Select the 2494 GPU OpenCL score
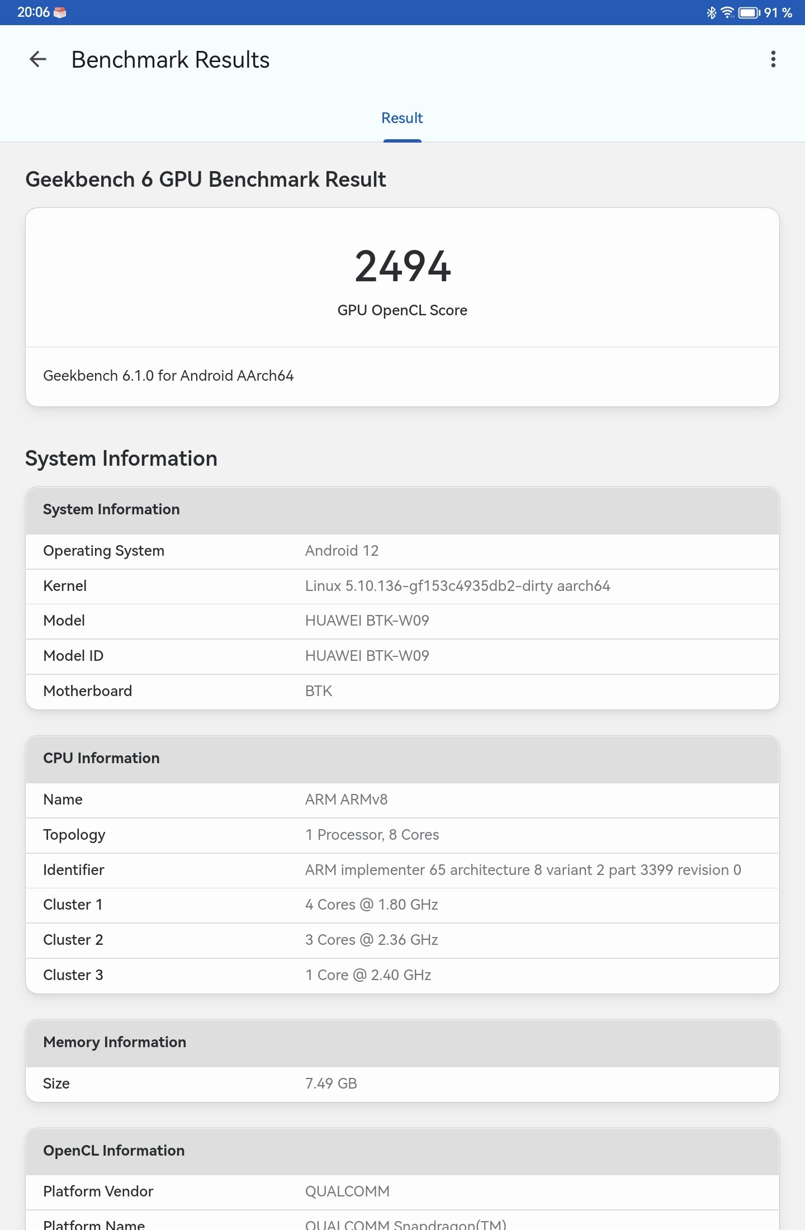Screen dimensions: 805x1230 point(402,267)
